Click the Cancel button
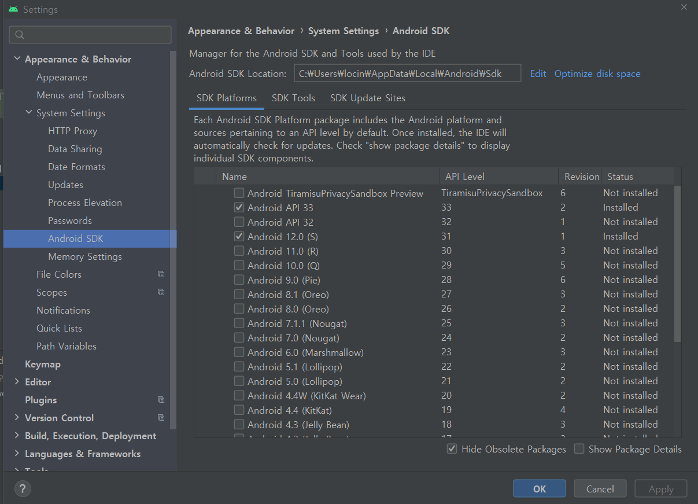Image resolution: width=698 pixels, height=504 pixels. coord(600,489)
